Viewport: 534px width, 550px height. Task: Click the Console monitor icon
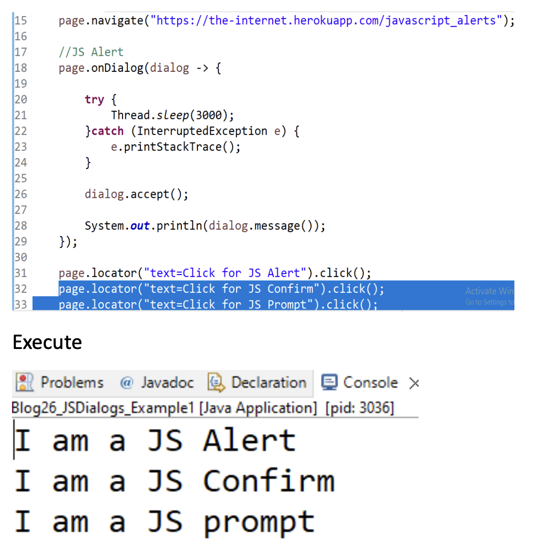click(x=329, y=382)
